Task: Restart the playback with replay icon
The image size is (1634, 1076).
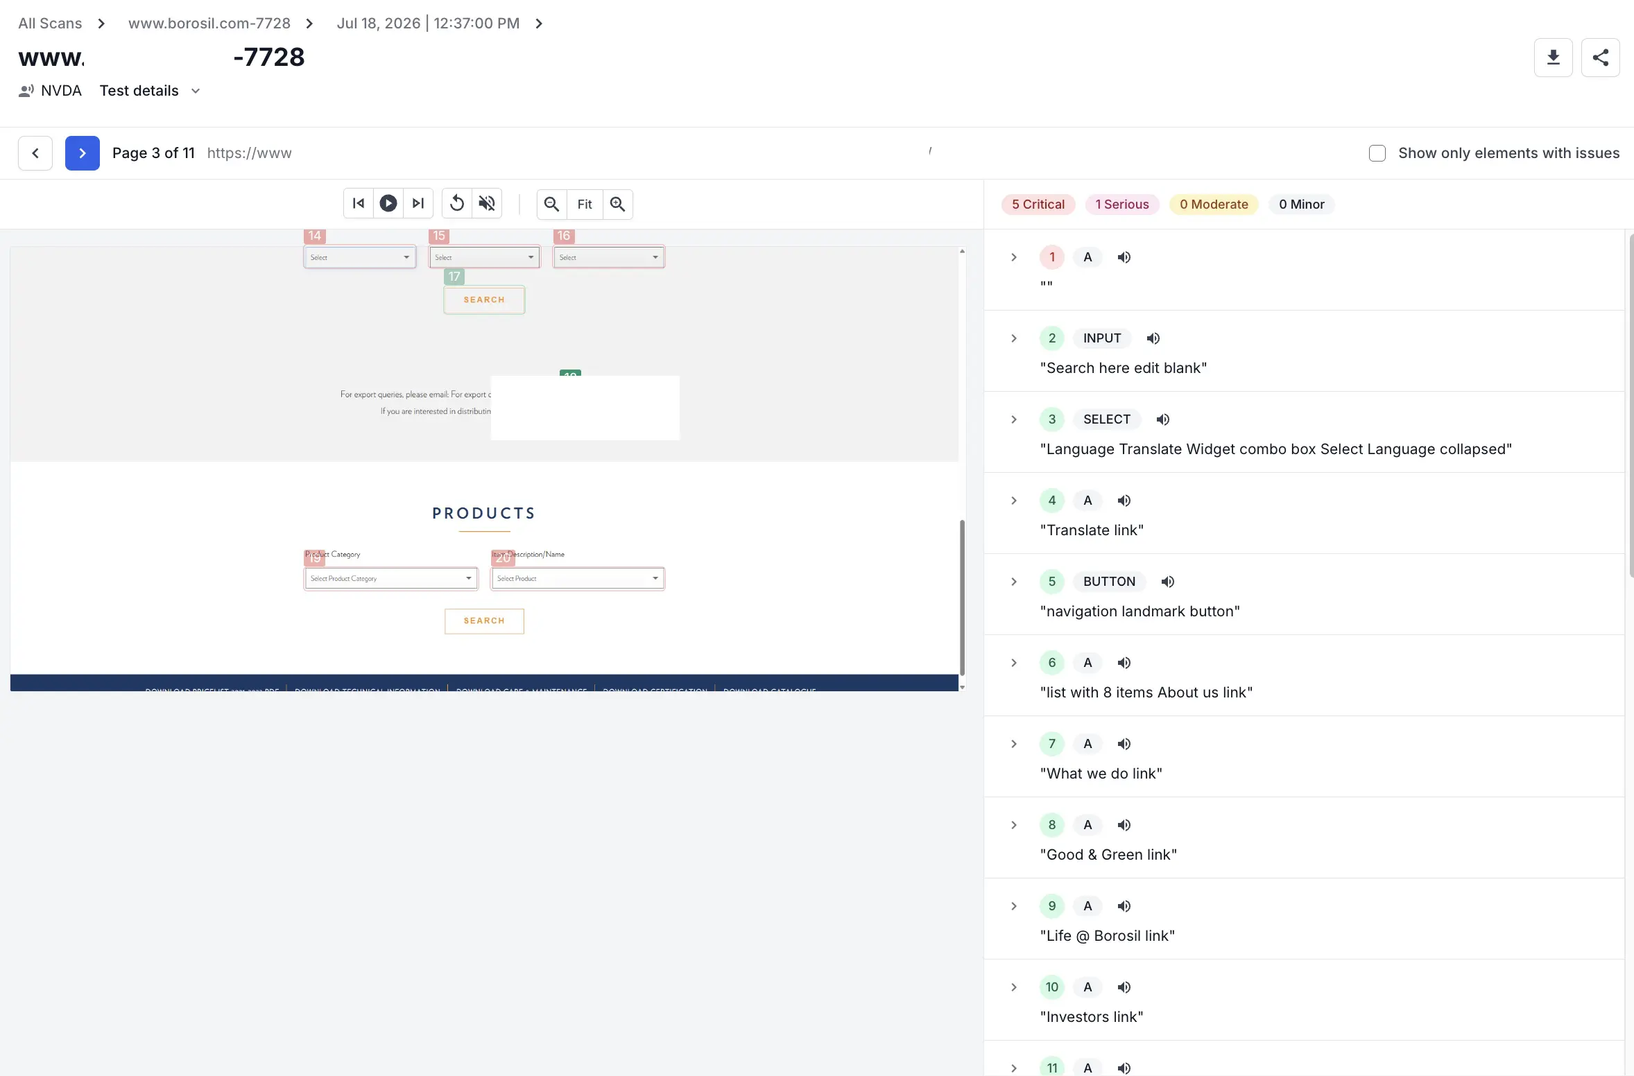Action: 457,204
